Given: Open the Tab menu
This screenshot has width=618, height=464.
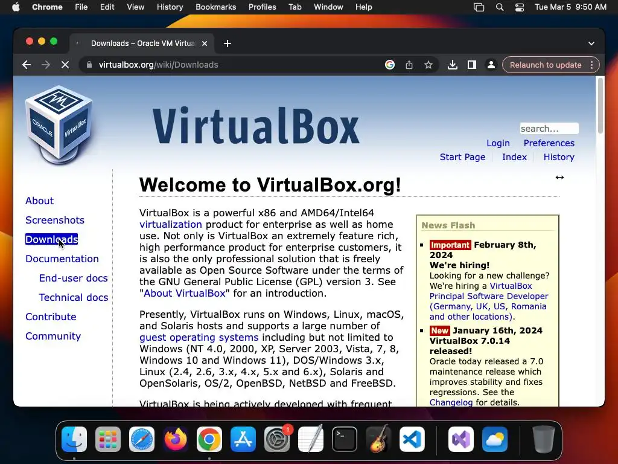Looking at the screenshot, I should click(x=295, y=7).
